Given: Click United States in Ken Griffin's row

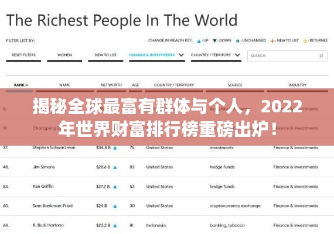Looking at the screenshot, I should (x=159, y=187).
